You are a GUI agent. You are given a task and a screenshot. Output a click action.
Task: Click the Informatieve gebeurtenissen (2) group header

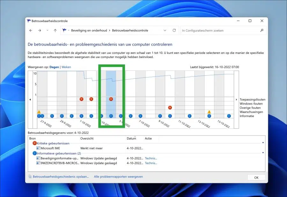coord(59,153)
